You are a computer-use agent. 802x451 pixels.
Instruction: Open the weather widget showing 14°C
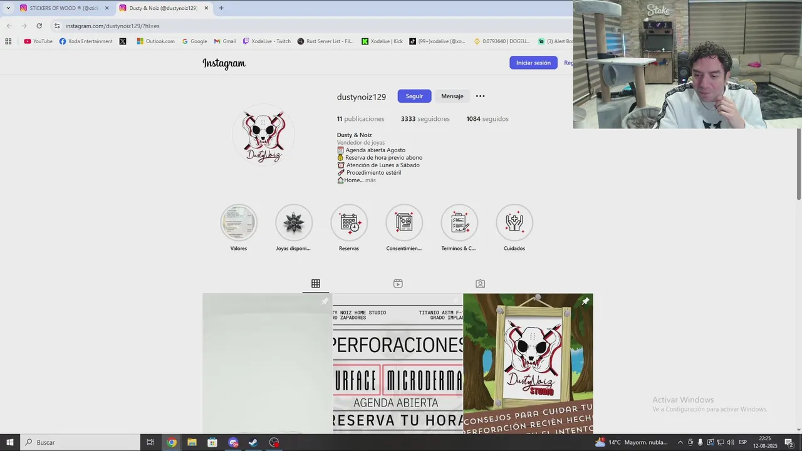632,442
